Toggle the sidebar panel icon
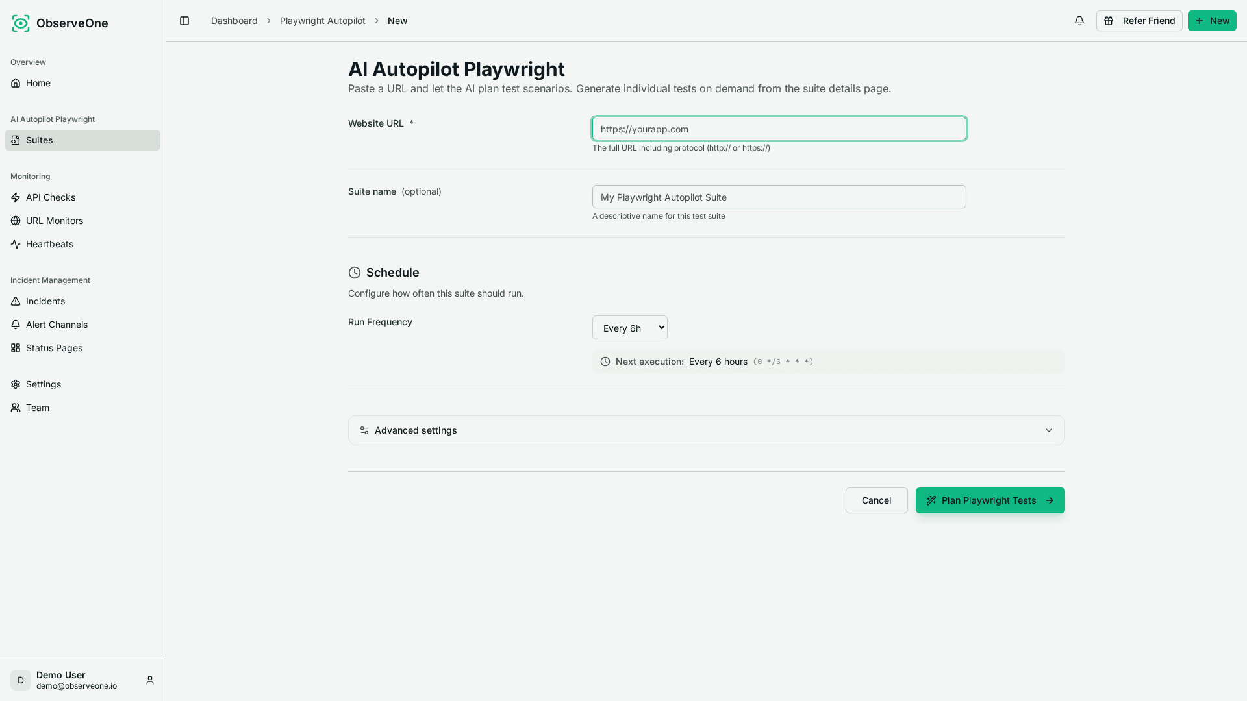Viewport: 1247px width, 701px height. click(x=184, y=21)
